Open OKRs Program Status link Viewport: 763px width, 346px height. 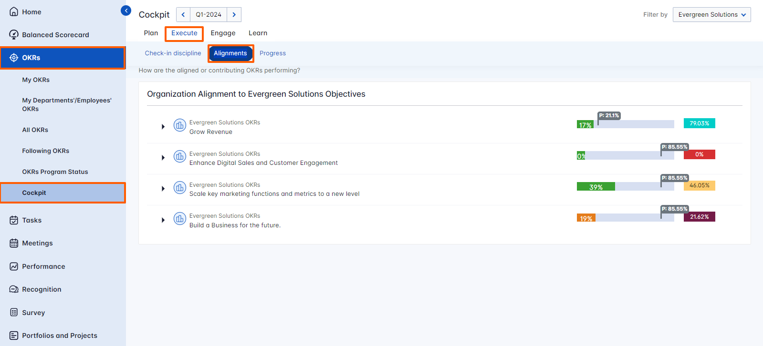coord(55,172)
